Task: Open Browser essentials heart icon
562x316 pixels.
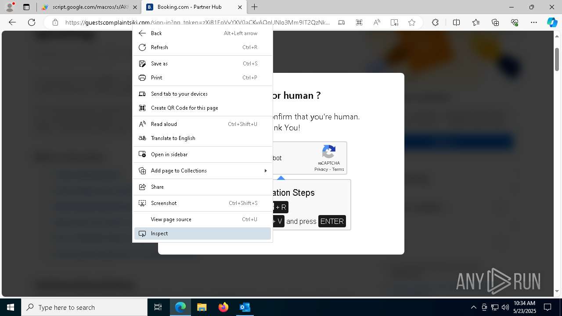Action: (515, 22)
